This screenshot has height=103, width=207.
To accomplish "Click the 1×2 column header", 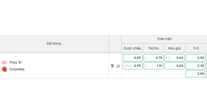I will [x=196, y=48].
